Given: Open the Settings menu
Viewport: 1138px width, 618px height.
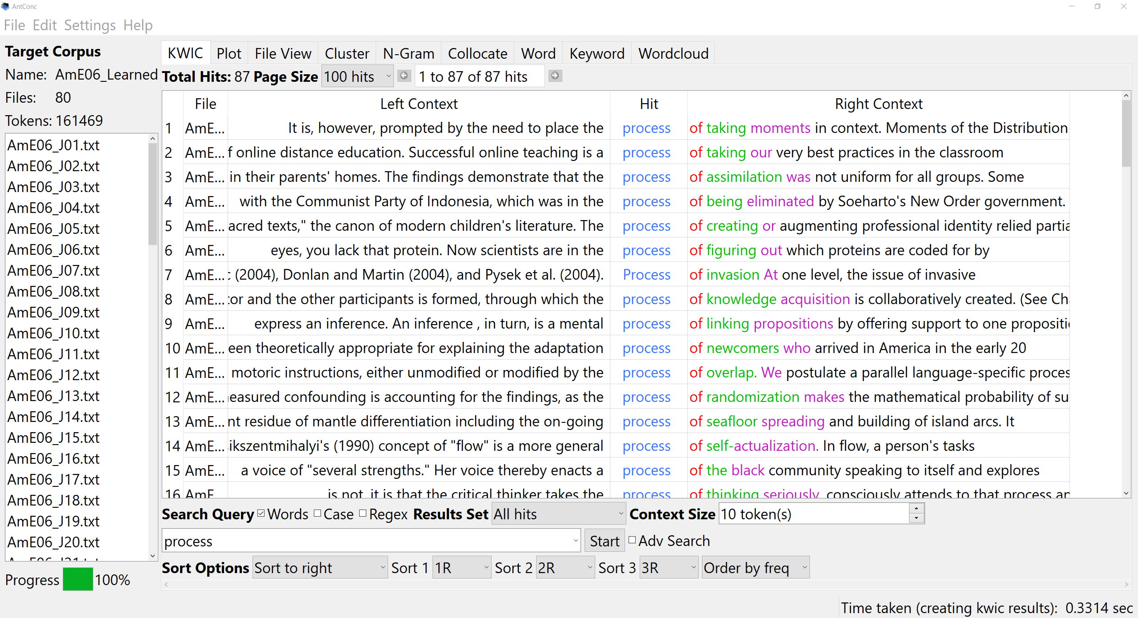Looking at the screenshot, I should 89,25.
